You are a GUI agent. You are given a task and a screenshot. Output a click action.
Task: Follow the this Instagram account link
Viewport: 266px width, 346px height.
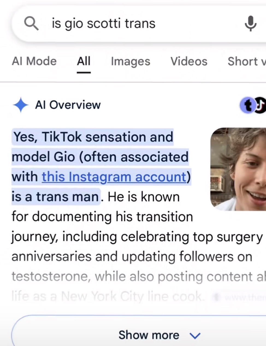(x=114, y=177)
